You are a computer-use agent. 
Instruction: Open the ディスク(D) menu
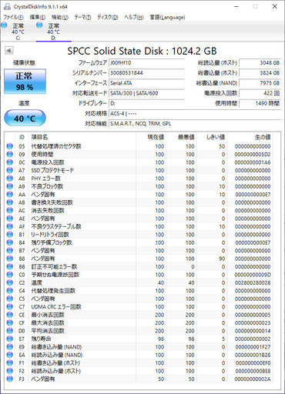point(107,18)
